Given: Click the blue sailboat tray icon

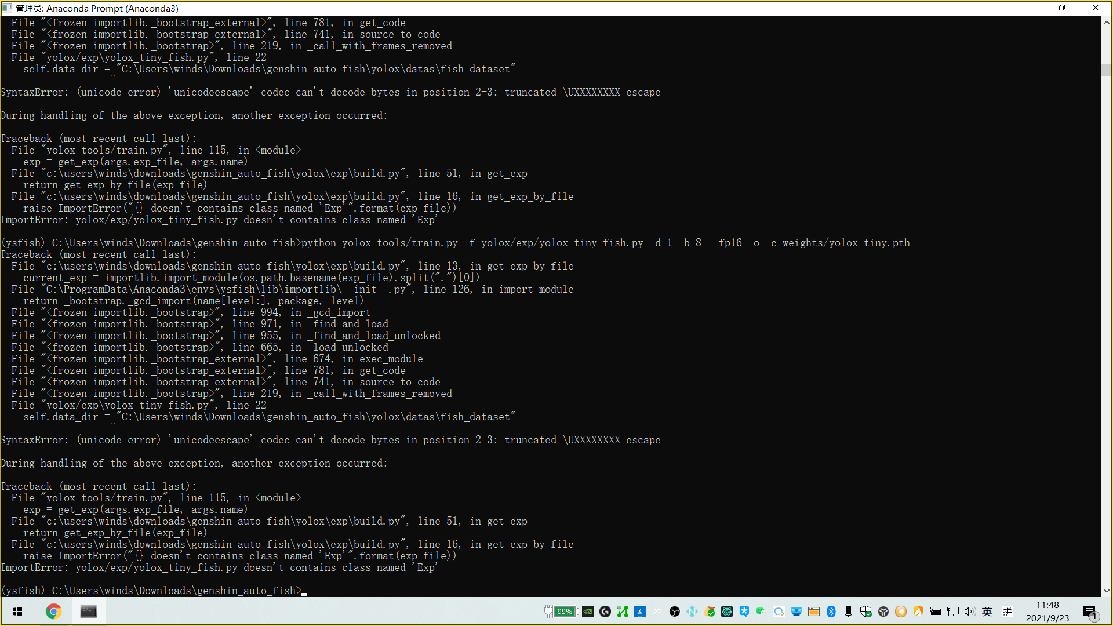Looking at the screenshot, I should [640, 612].
